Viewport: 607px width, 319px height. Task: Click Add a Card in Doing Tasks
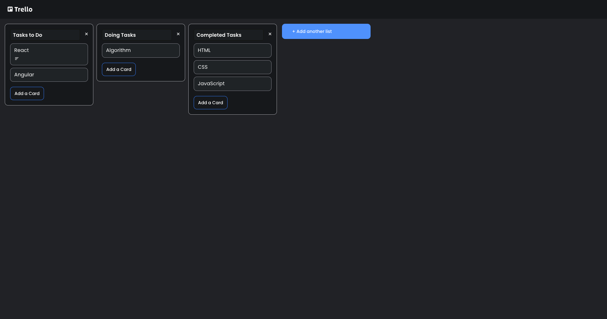[x=119, y=69]
